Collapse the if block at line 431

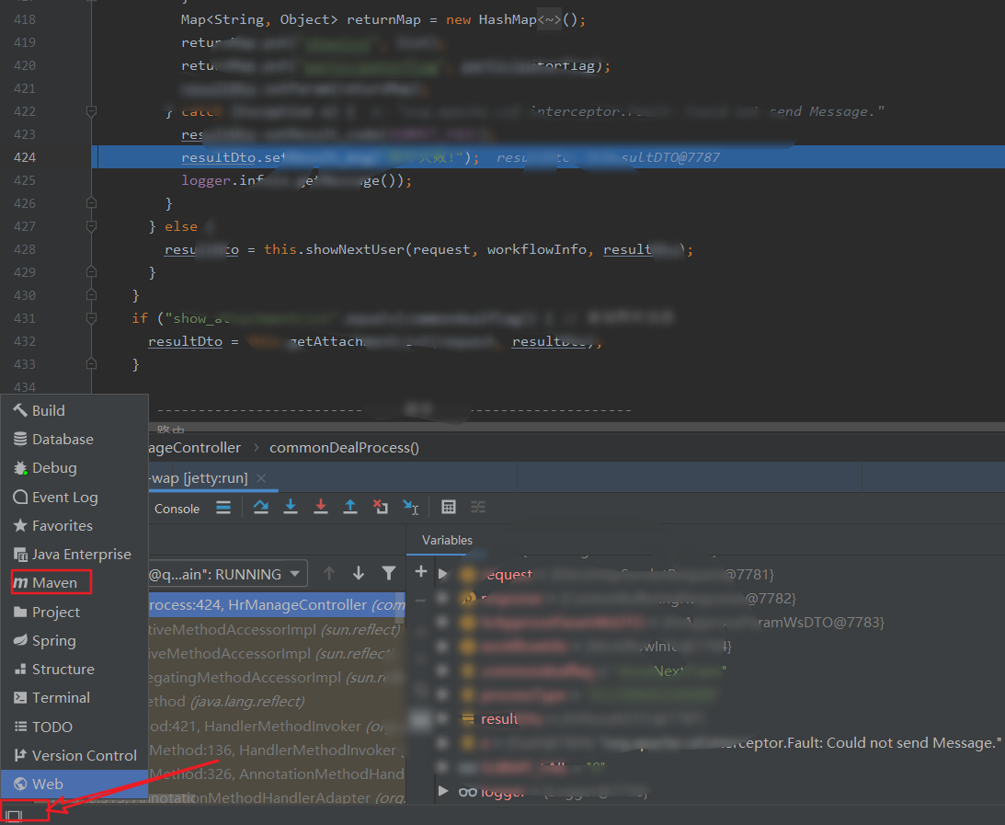91,318
